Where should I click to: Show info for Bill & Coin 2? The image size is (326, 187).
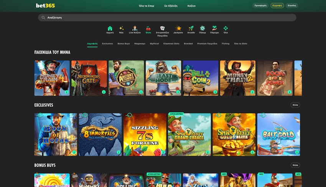pyautogui.click(x=215, y=92)
